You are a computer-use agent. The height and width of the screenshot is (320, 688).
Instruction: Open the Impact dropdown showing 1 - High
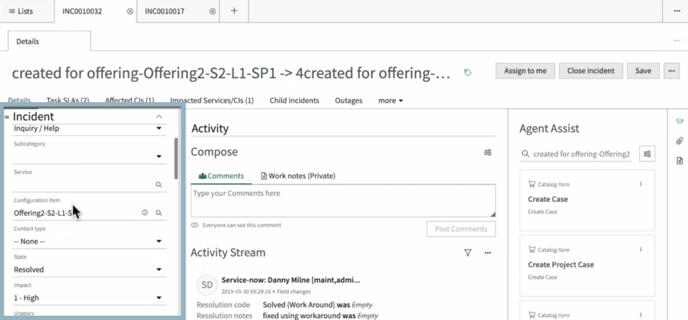pyautogui.click(x=90, y=297)
